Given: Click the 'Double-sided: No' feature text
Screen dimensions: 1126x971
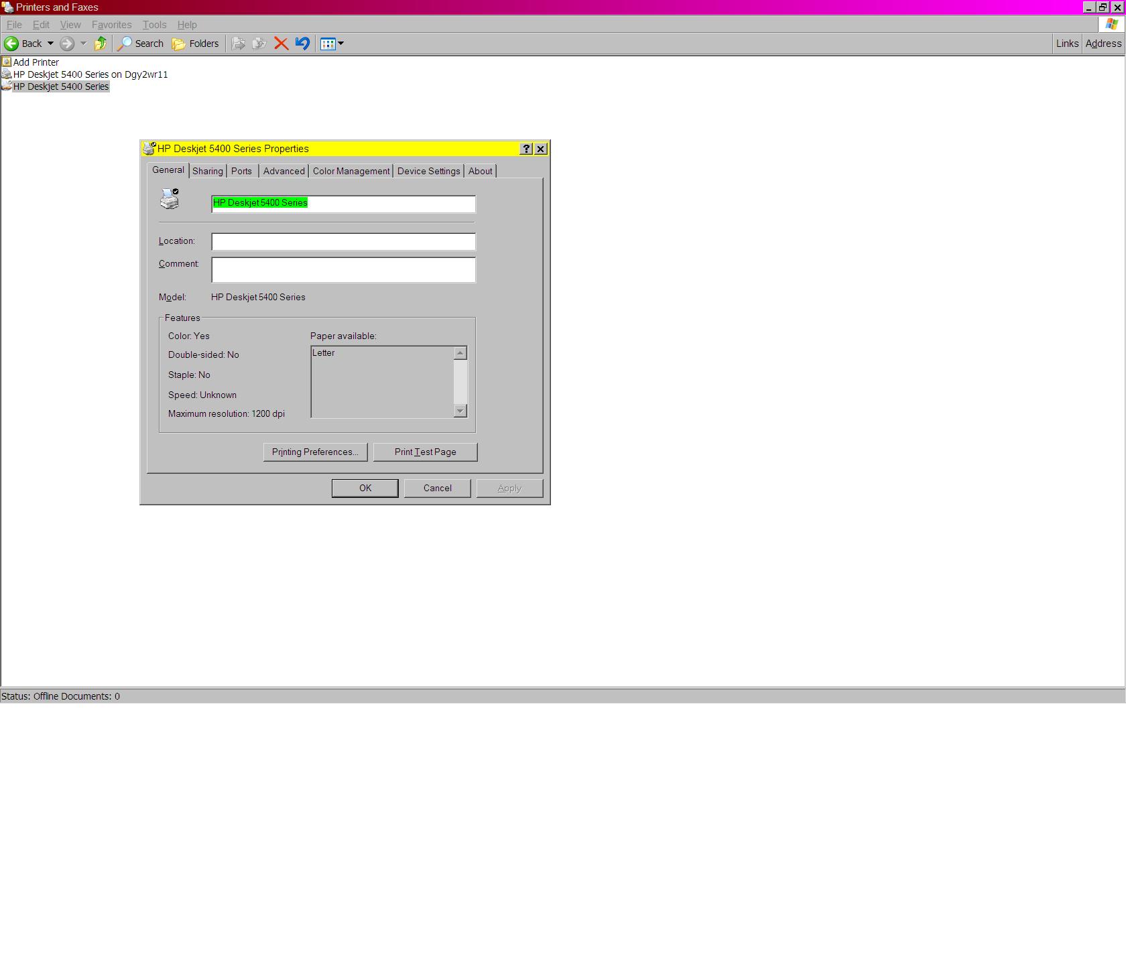Looking at the screenshot, I should (204, 355).
